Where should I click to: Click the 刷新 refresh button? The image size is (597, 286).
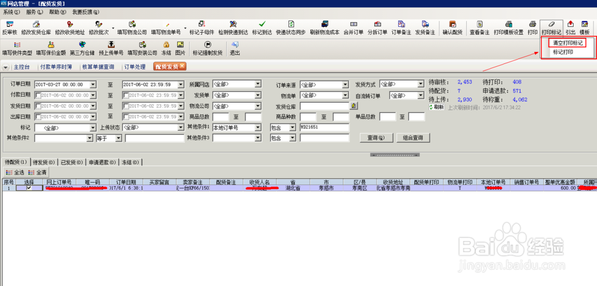pos(436,107)
